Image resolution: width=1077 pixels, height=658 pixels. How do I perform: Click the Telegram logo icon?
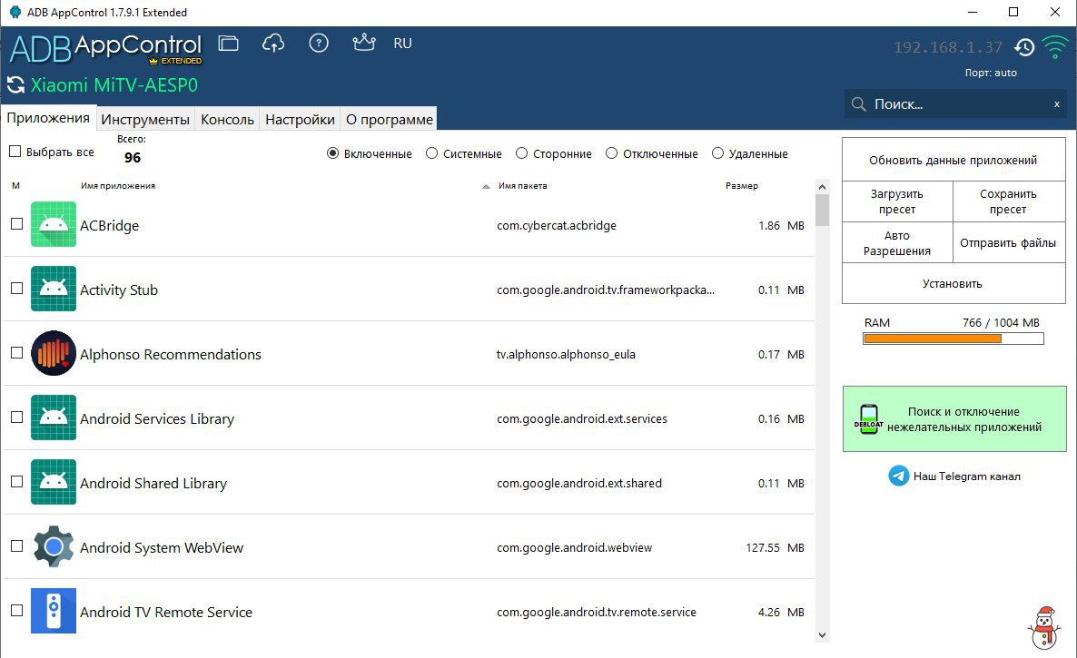click(898, 476)
